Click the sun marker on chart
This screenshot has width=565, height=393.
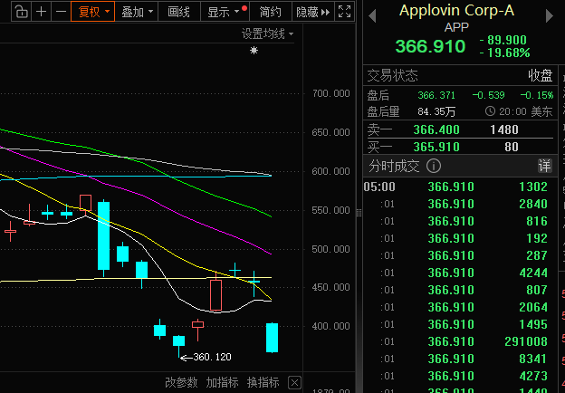[x=254, y=51]
